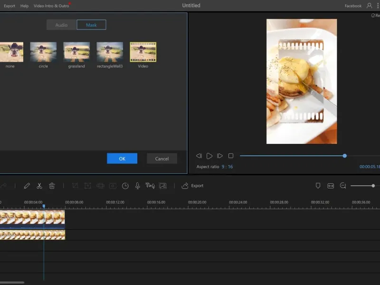380x285 pixels.
Task: Click the horizontal timeline scrollbar
Action: click(x=12, y=282)
